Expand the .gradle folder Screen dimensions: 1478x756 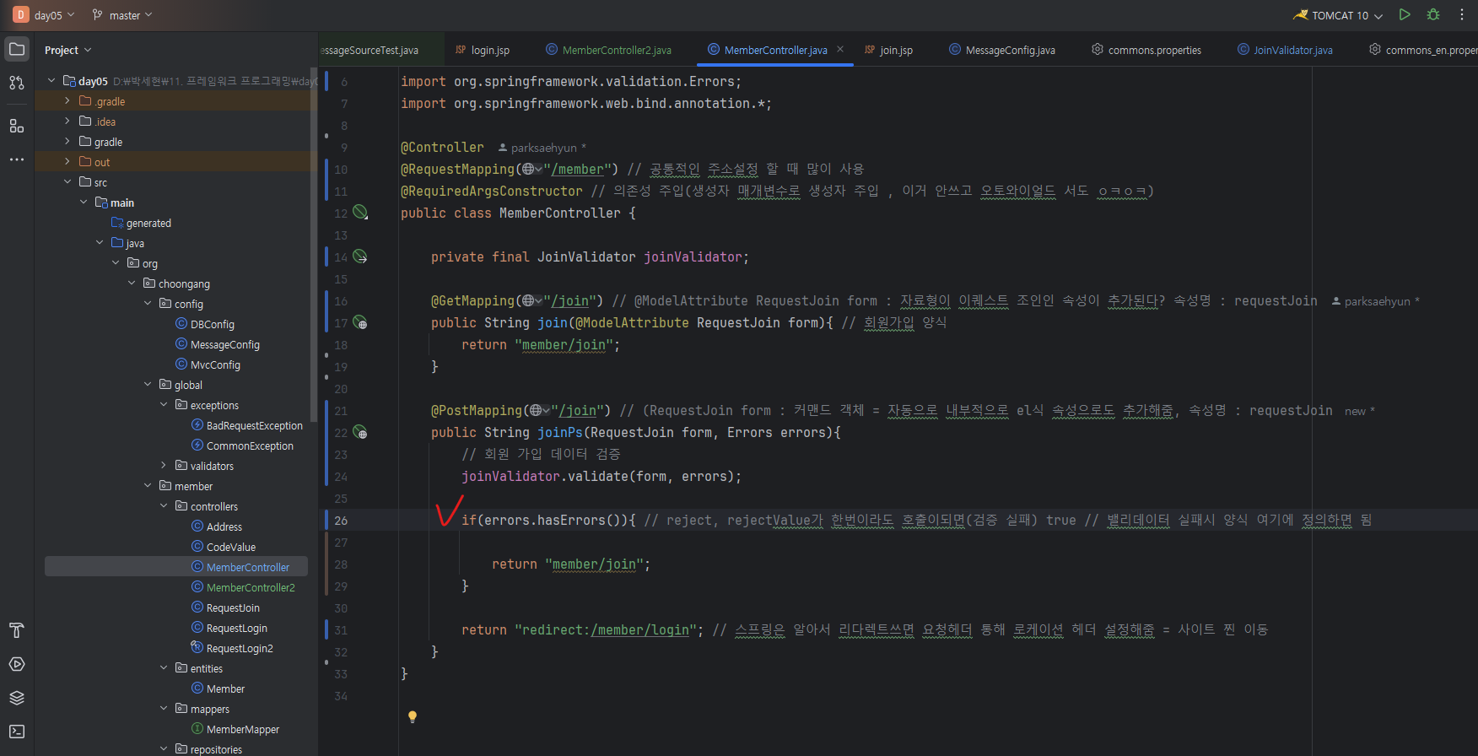coord(67,101)
